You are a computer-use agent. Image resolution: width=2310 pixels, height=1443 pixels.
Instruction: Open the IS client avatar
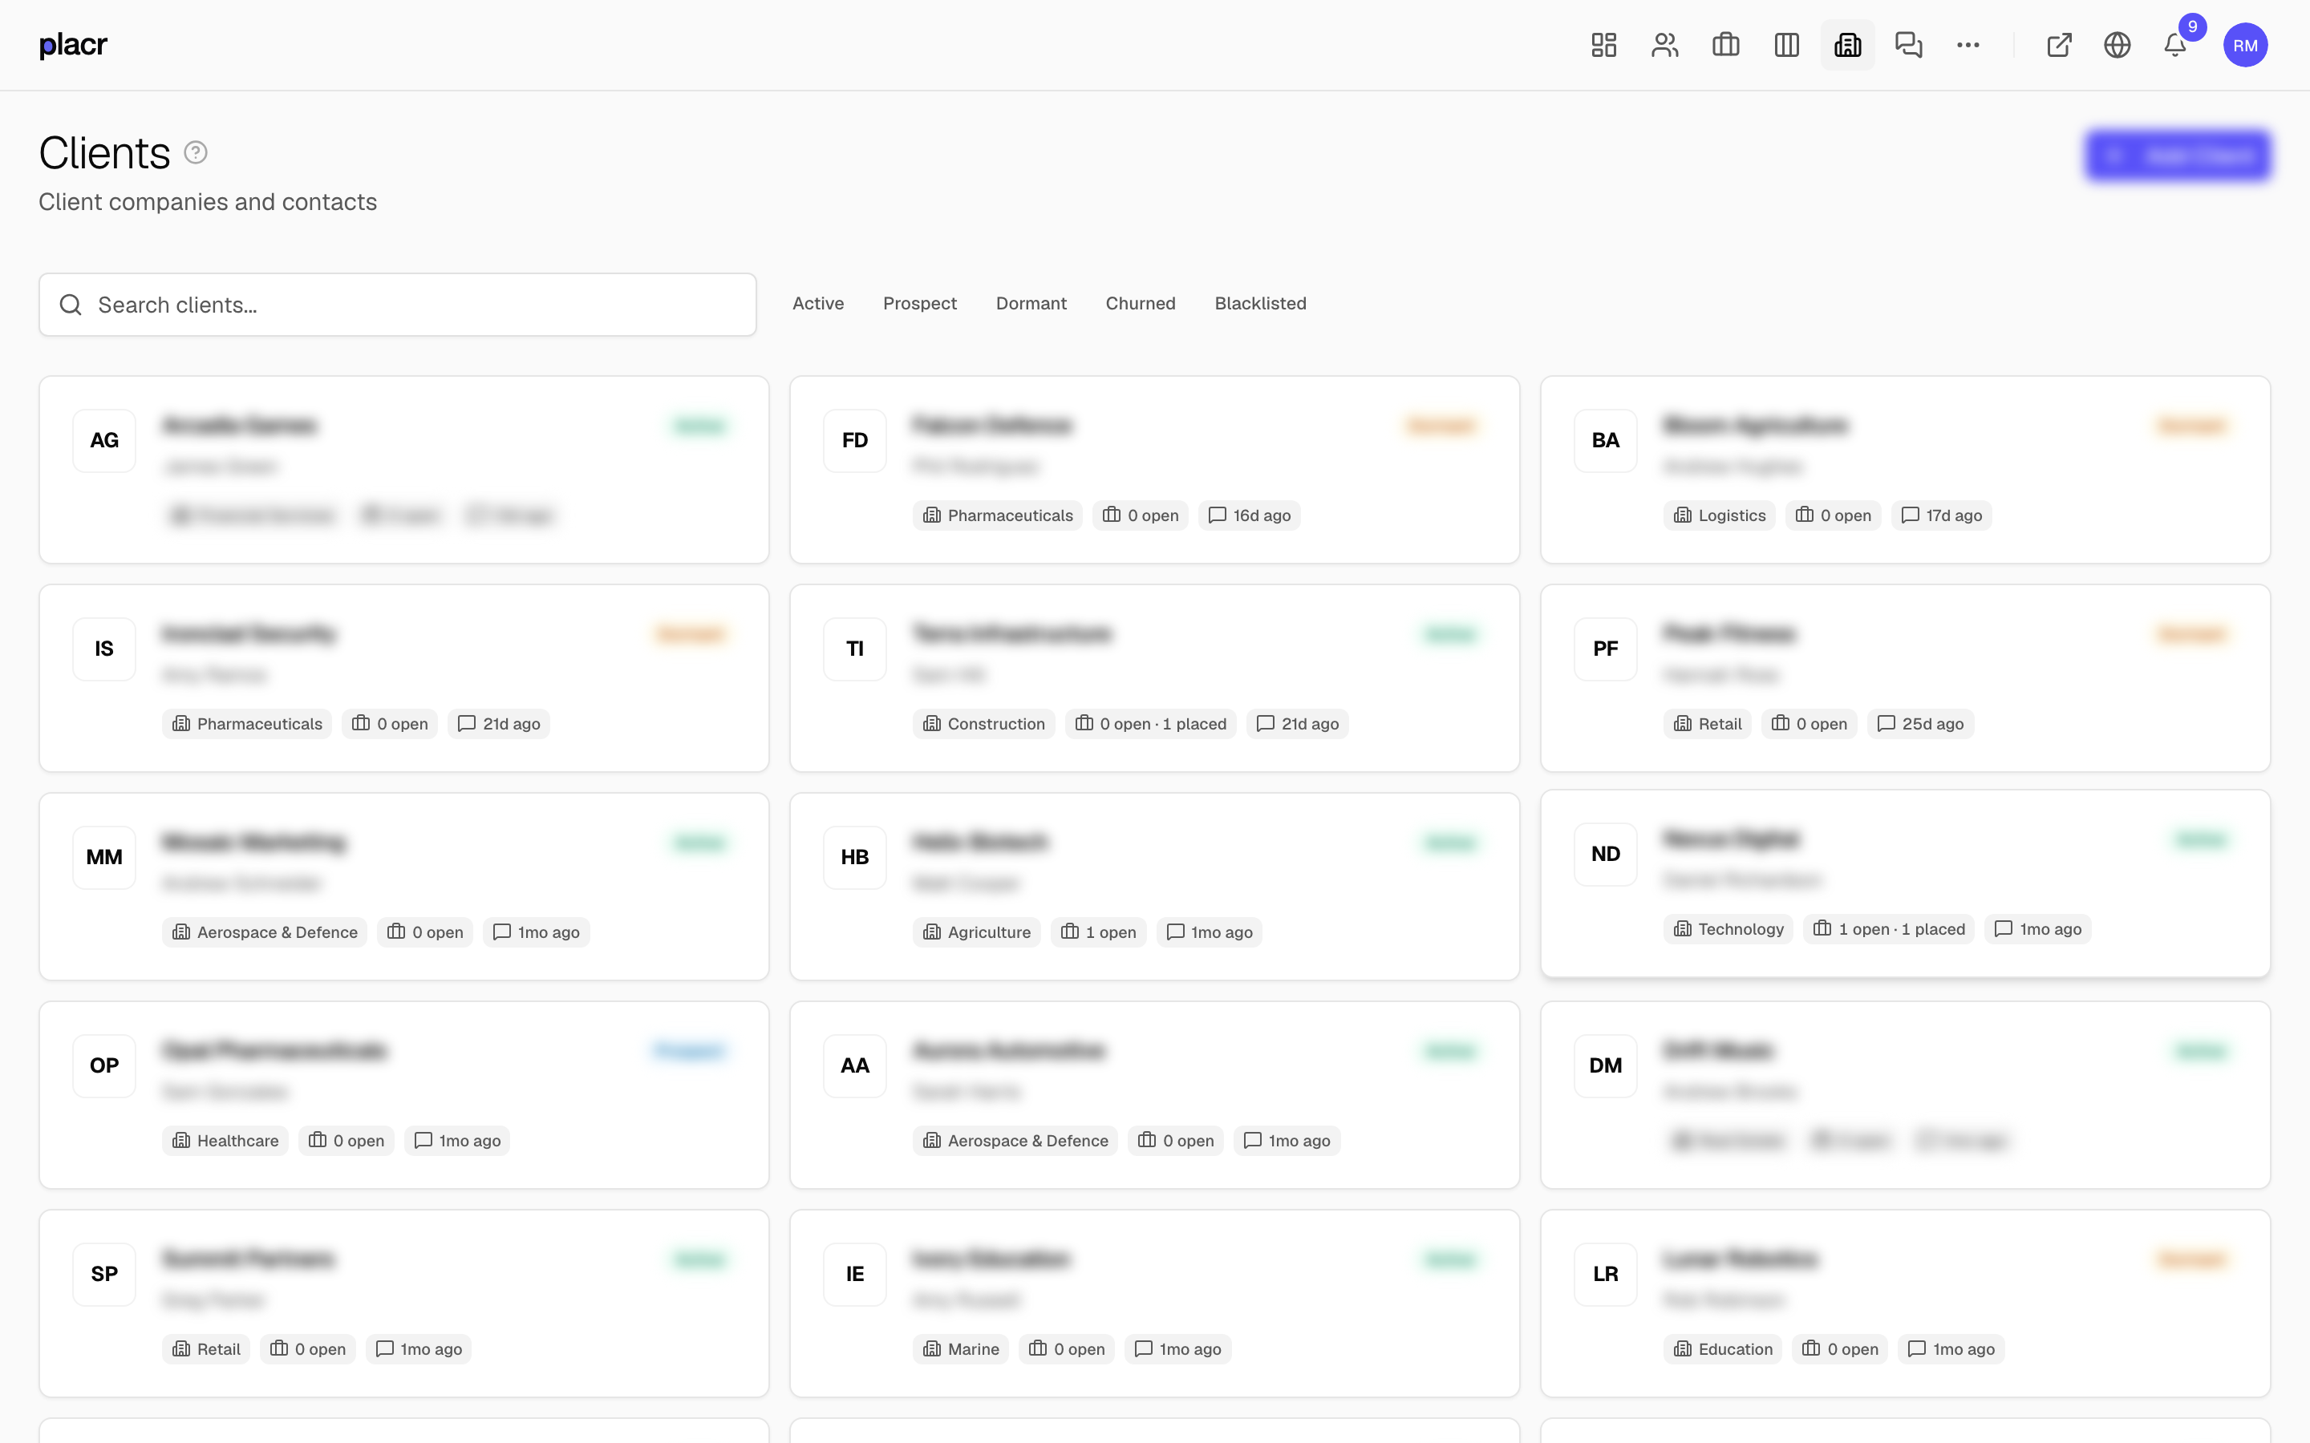pos(104,649)
